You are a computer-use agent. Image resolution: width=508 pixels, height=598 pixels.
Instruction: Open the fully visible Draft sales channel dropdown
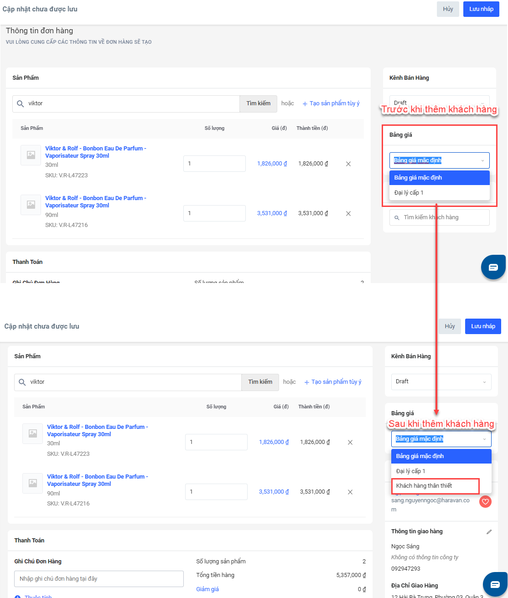point(441,381)
